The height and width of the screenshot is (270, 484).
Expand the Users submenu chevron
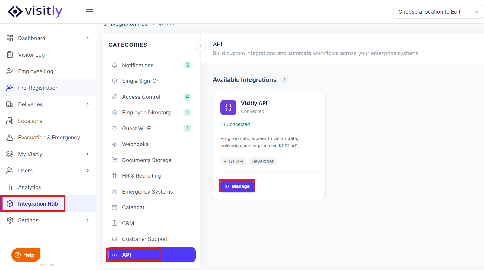click(88, 171)
